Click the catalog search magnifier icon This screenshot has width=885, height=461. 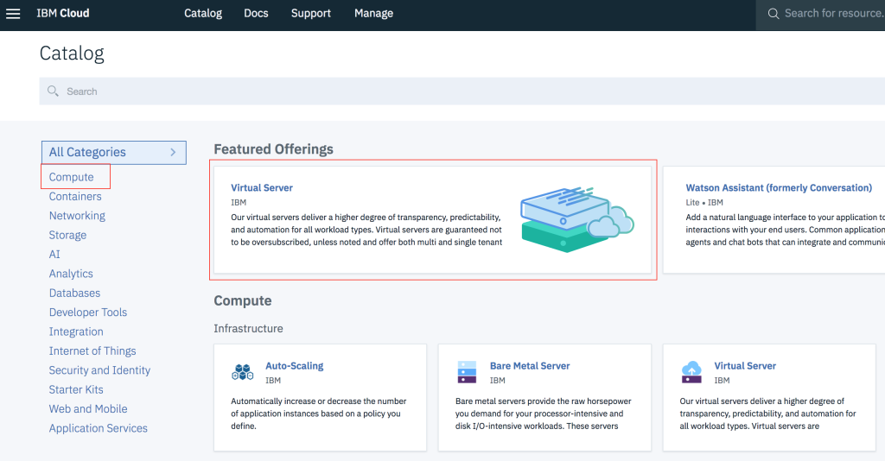[x=53, y=92]
